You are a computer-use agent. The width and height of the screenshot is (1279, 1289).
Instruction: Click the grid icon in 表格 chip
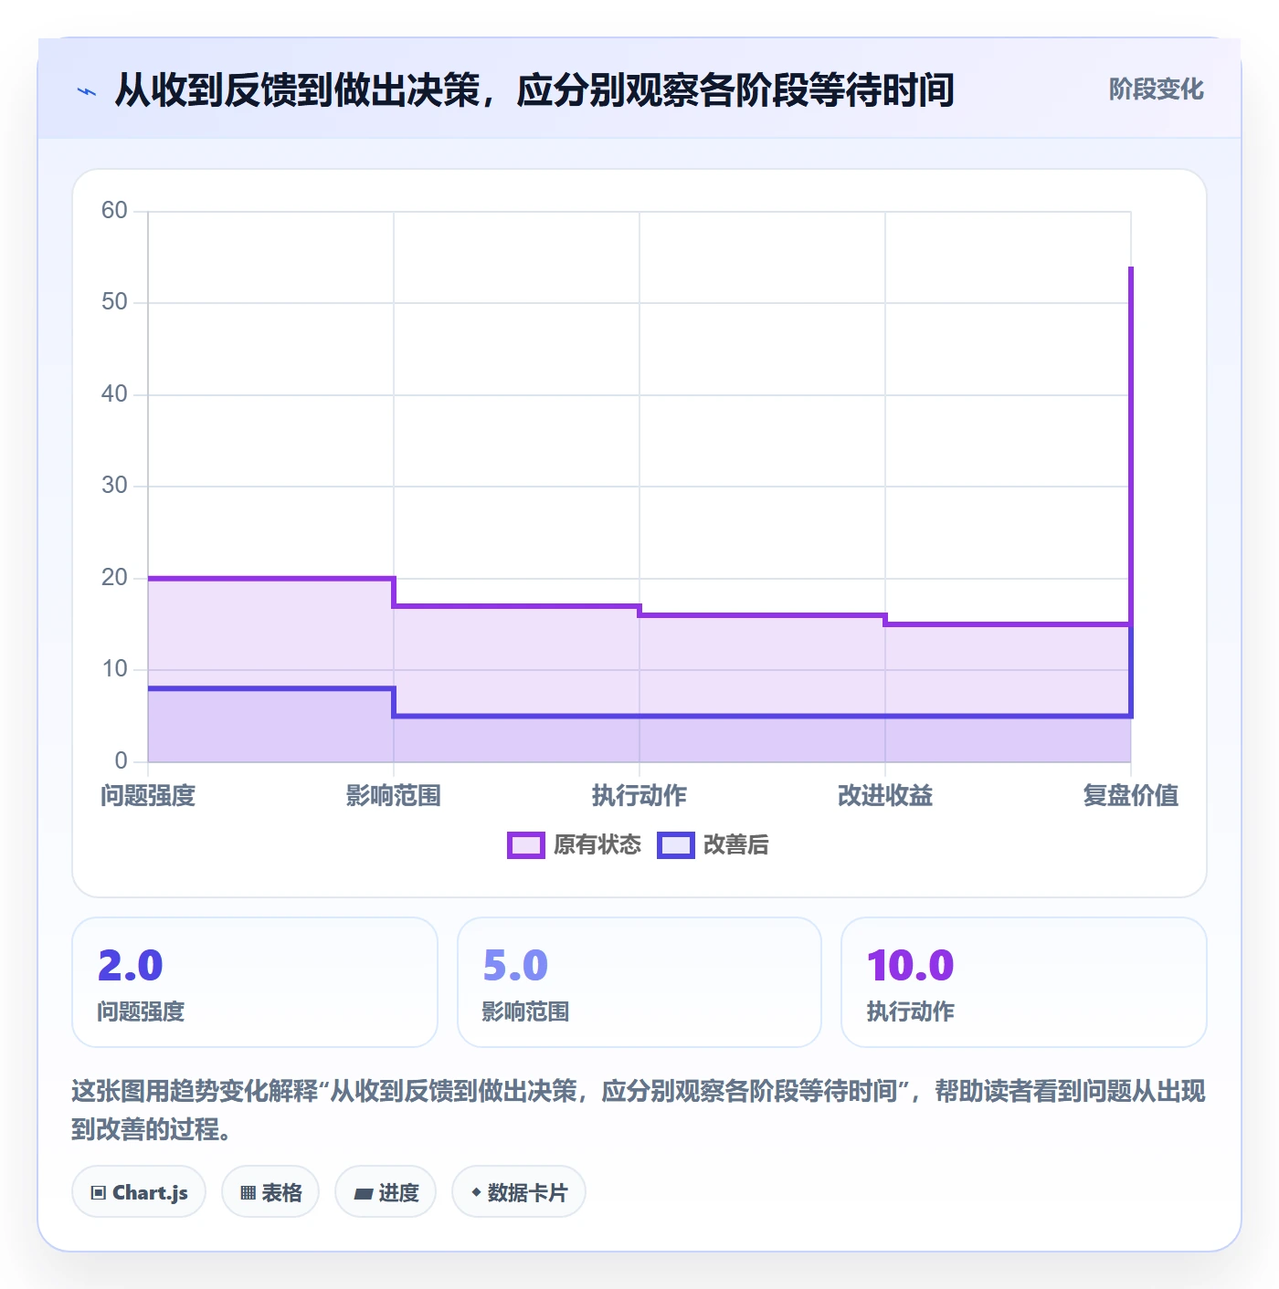248,1192
